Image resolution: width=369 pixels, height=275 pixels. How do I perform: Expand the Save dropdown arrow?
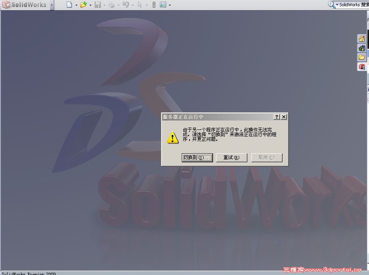pos(104,5)
